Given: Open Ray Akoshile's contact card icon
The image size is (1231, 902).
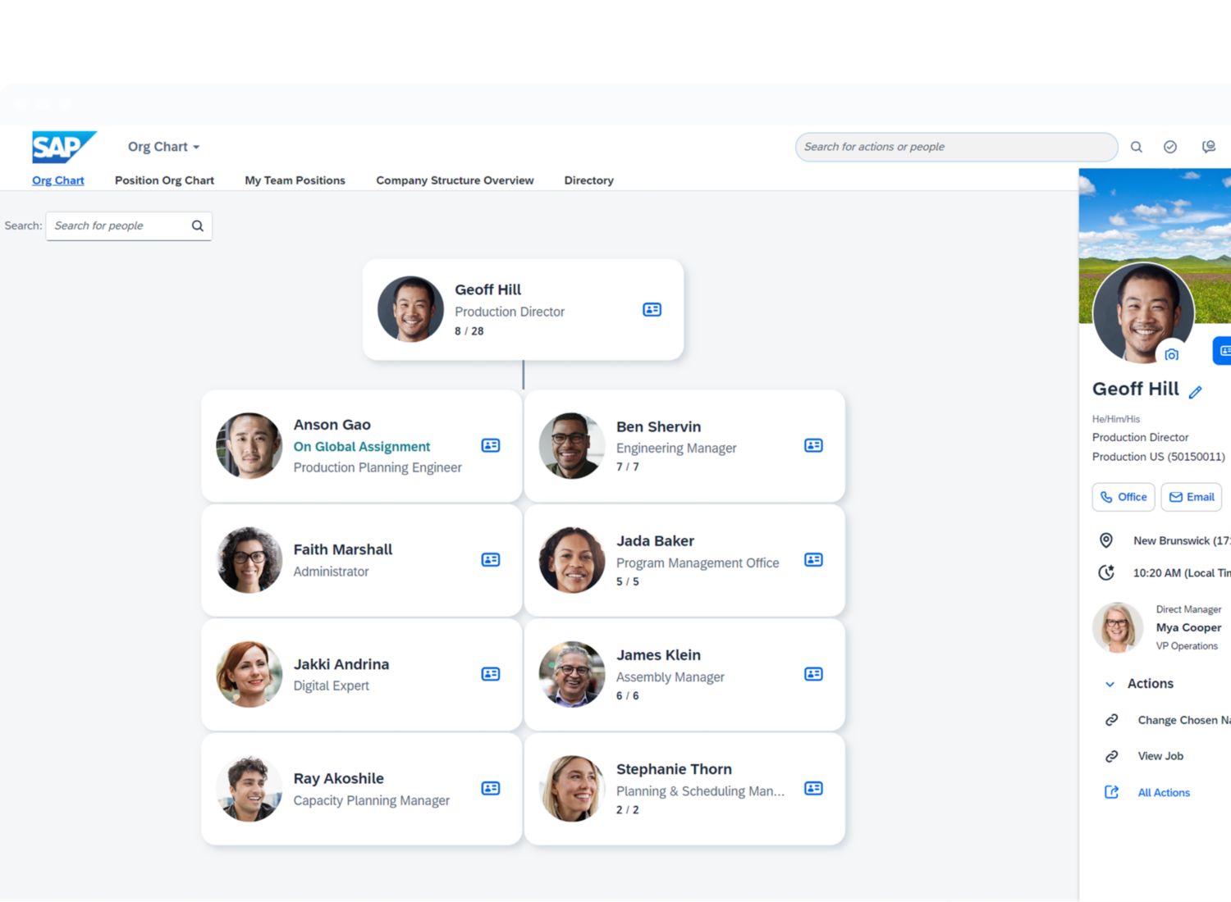Looking at the screenshot, I should 490,788.
